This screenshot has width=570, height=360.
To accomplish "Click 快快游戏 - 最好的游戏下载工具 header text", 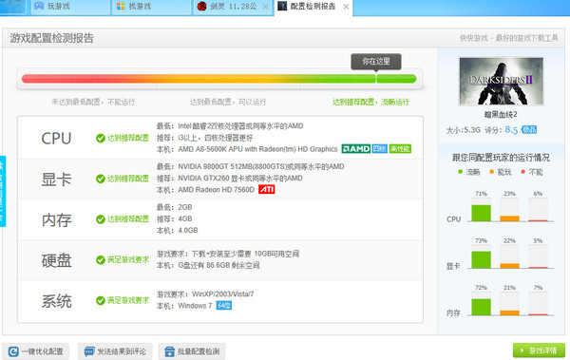I will (x=508, y=38).
